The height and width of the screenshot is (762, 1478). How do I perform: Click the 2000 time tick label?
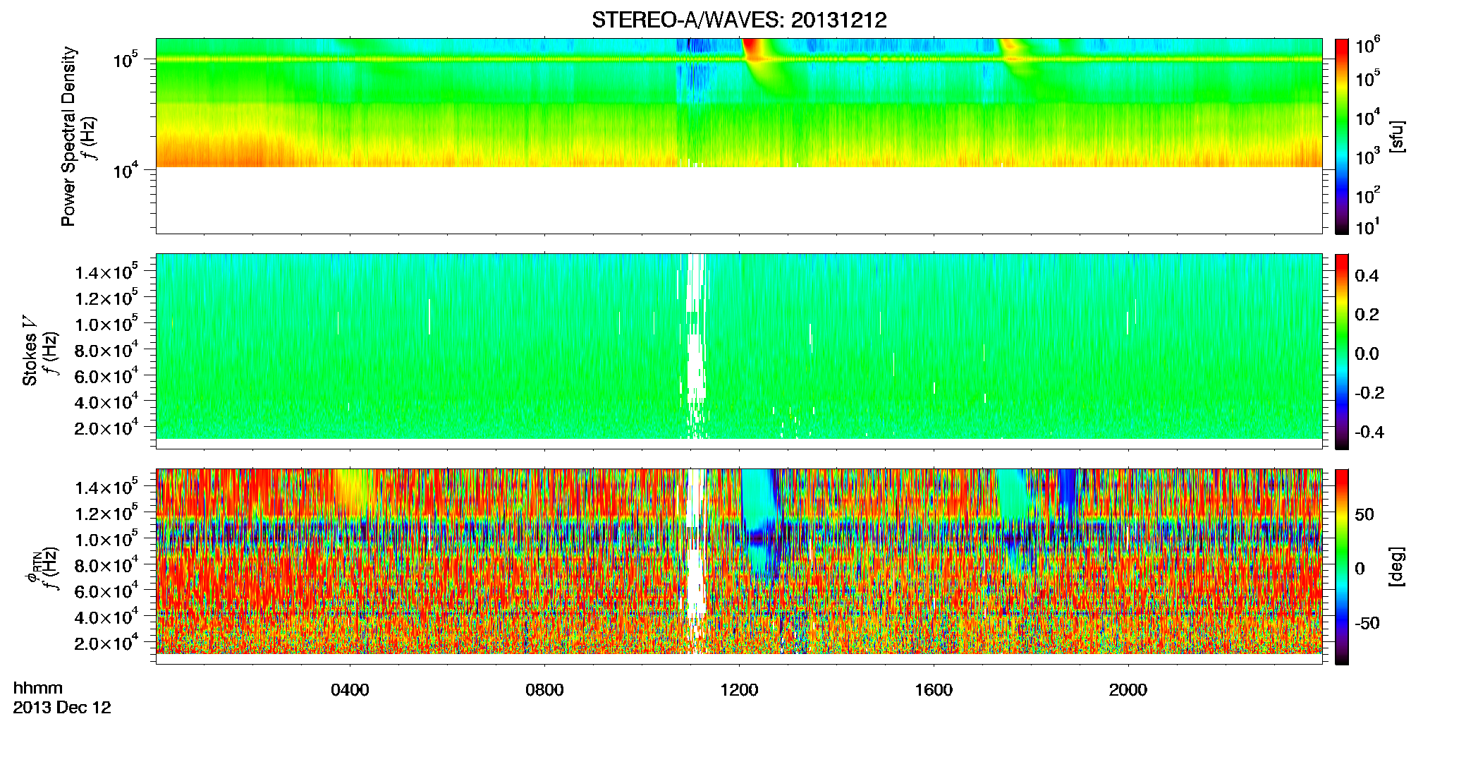coord(1128,690)
